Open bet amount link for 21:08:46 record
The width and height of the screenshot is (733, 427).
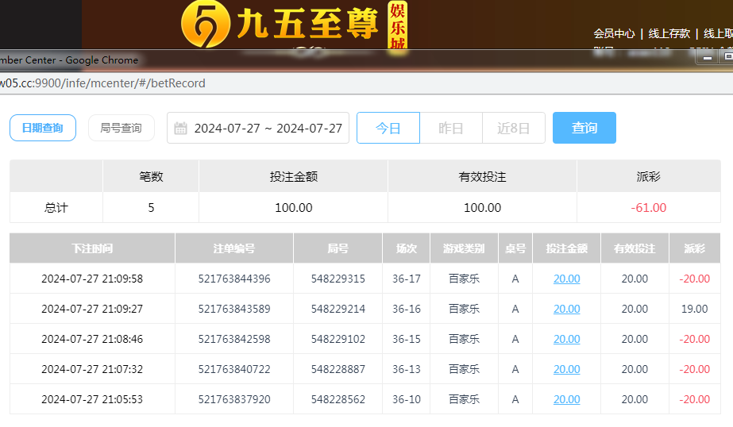click(566, 339)
